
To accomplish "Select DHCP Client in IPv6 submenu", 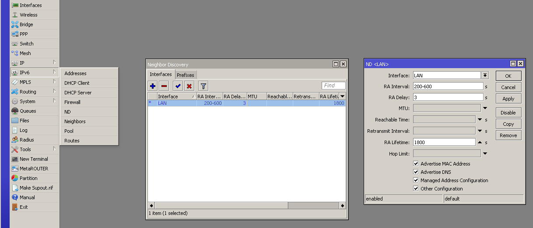I will pos(89,83).
